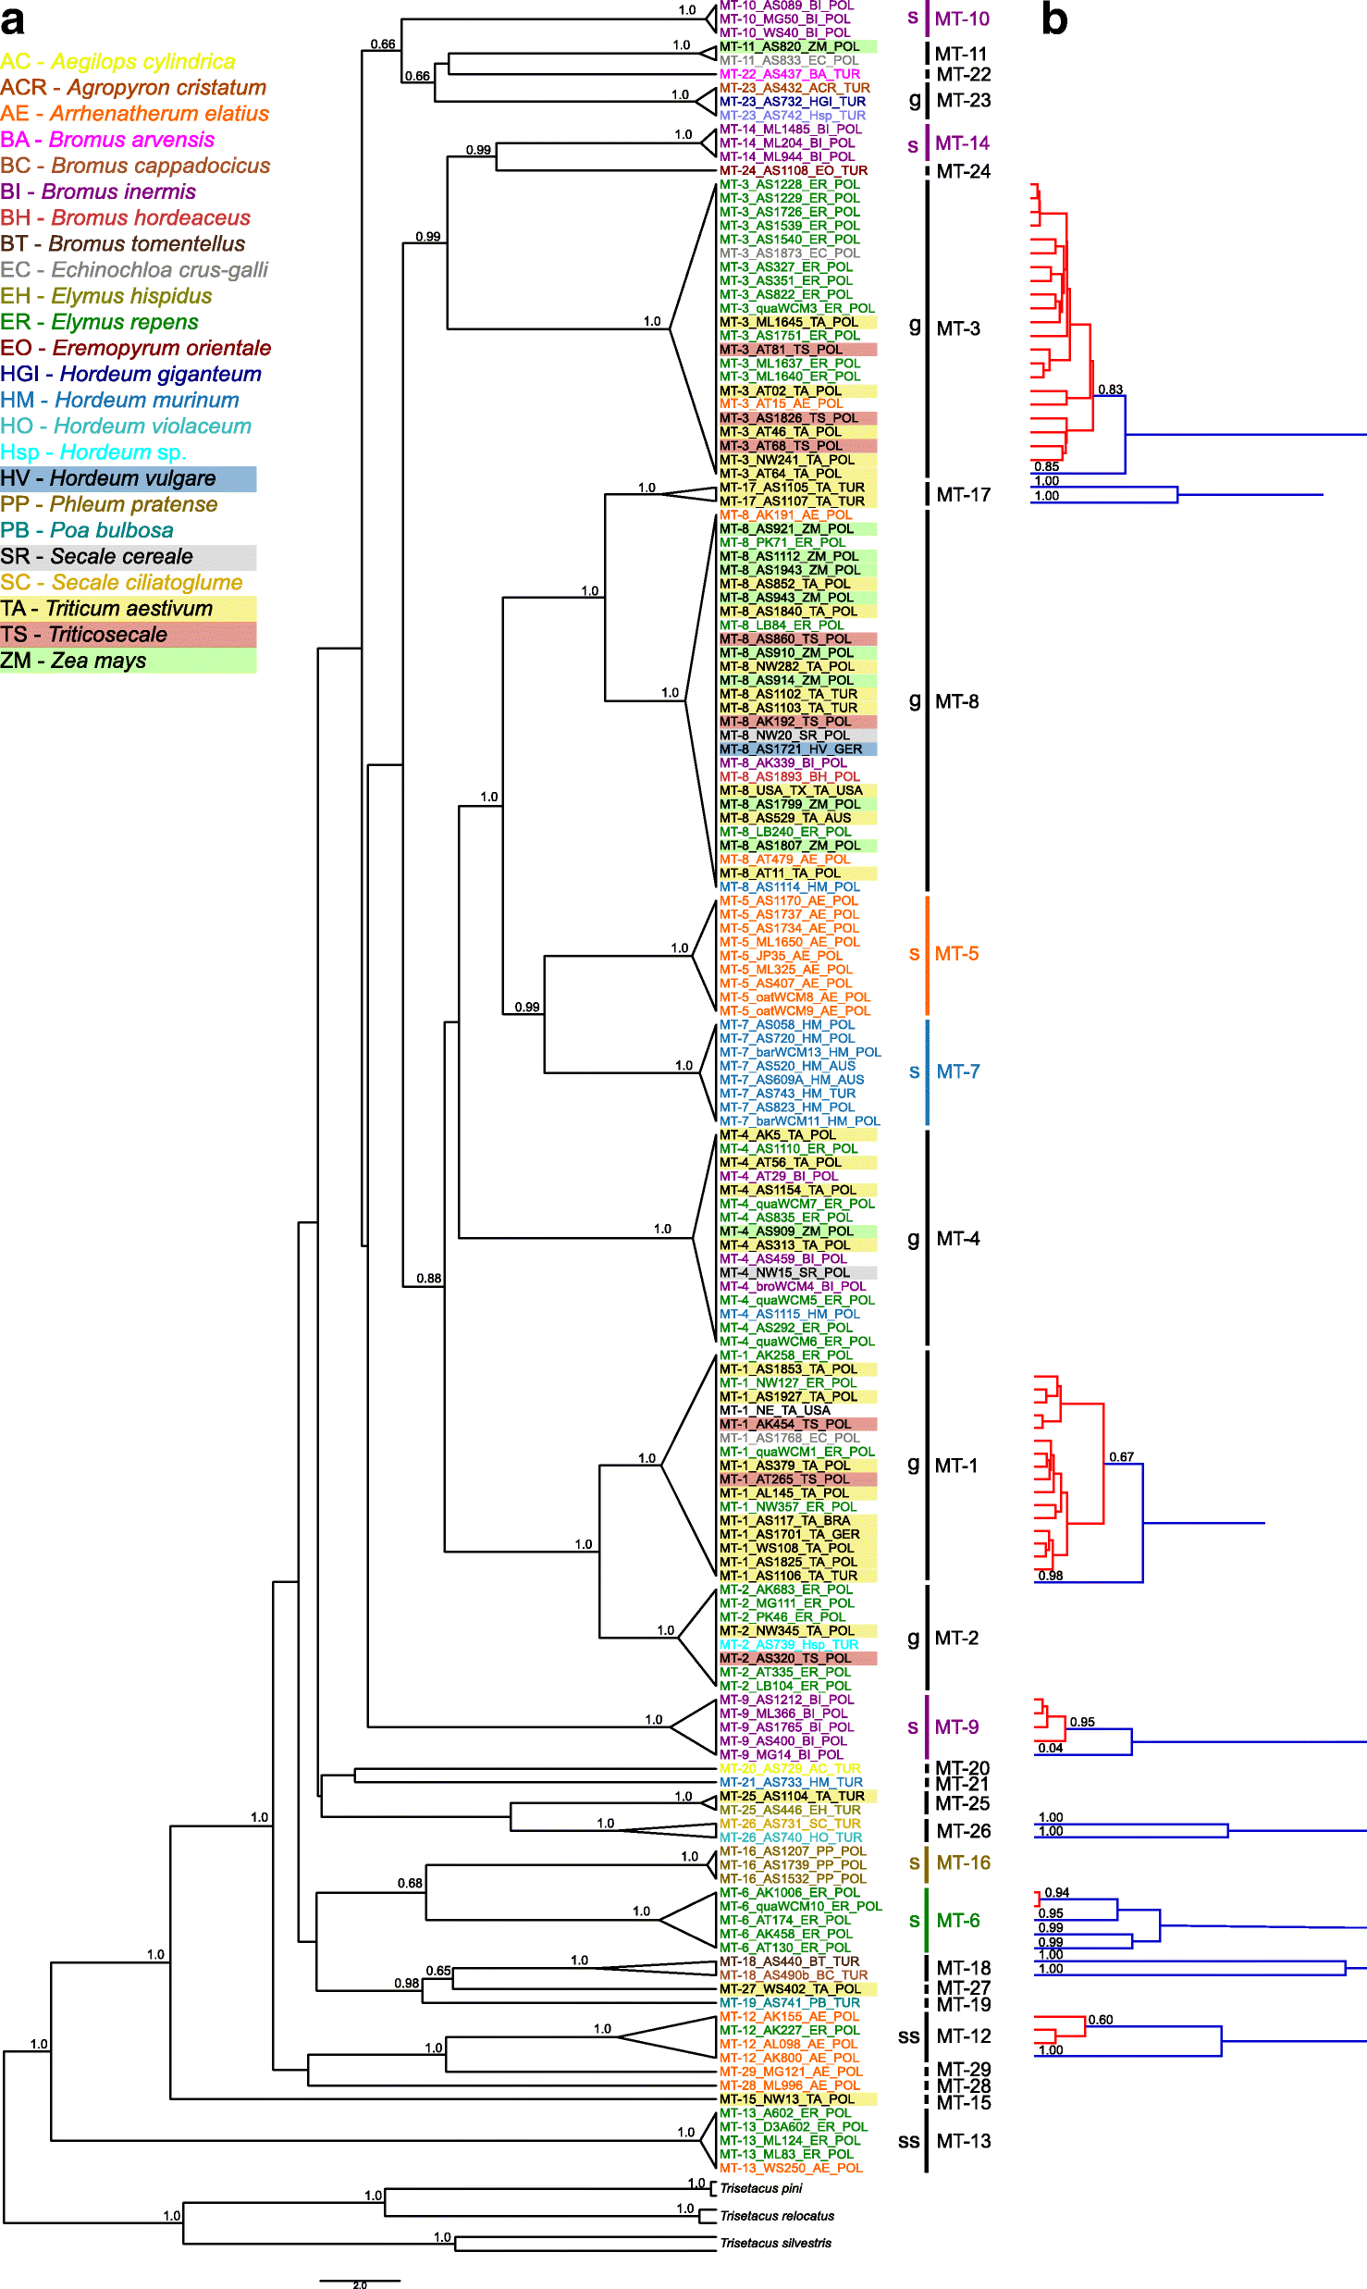Click clade label 'MT-4'
The height and width of the screenshot is (2289, 1367).
pyautogui.click(x=958, y=1238)
